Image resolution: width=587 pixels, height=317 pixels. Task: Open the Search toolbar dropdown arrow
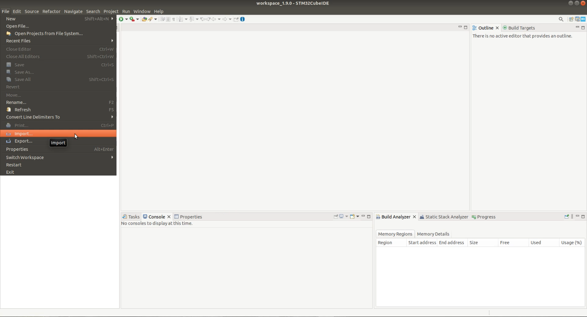(x=155, y=19)
